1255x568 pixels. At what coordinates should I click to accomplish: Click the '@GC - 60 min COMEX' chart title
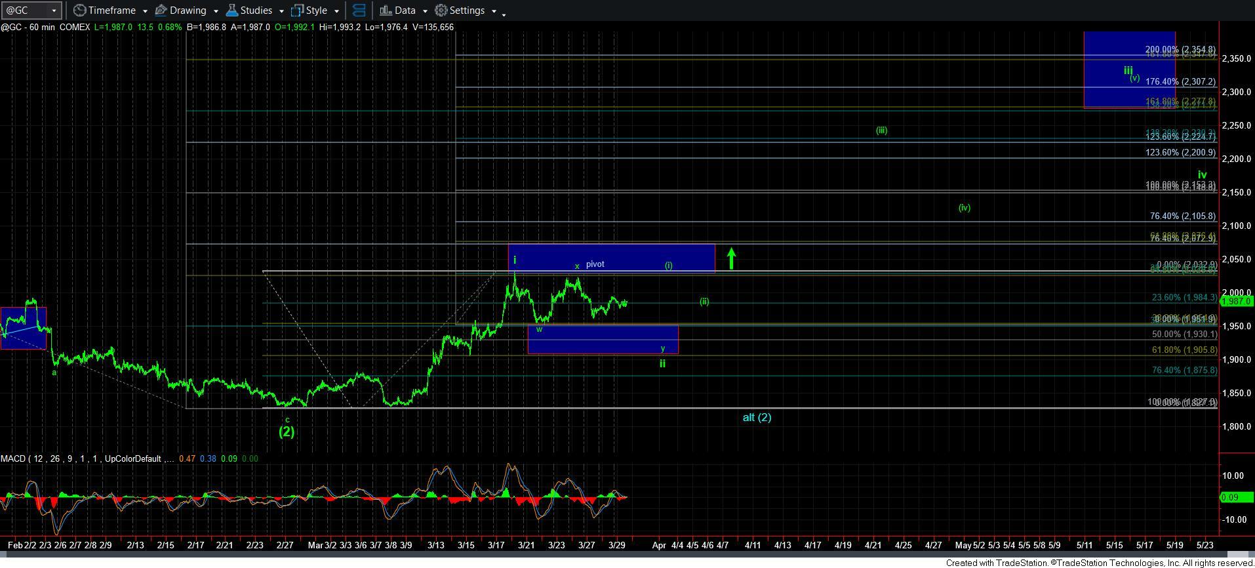click(x=45, y=27)
